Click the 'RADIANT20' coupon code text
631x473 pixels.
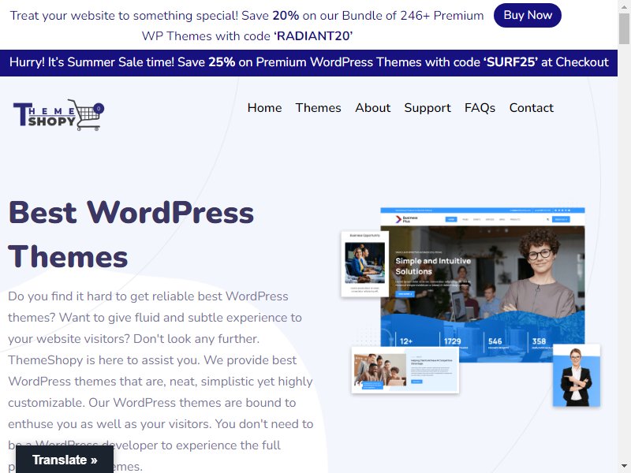[x=313, y=35]
